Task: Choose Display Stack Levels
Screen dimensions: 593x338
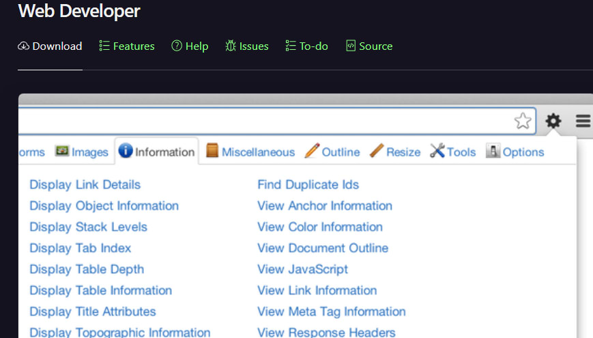Action: click(89, 227)
